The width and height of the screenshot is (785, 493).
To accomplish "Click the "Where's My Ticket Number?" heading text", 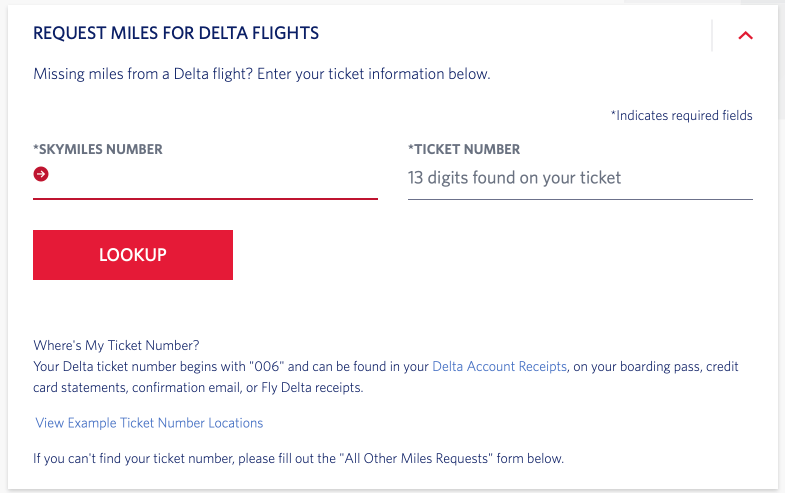I will click(116, 345).
